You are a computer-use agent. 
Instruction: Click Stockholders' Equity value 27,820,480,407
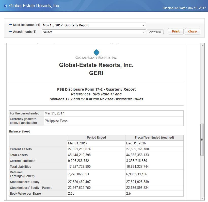(x=79, y=182)
